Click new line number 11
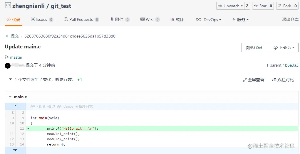Viewport: 300px width, 154px height. (22, 128)
